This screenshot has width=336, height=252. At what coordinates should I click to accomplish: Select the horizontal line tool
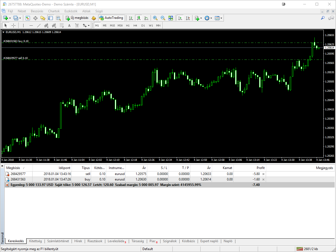(x=31, y=25)
